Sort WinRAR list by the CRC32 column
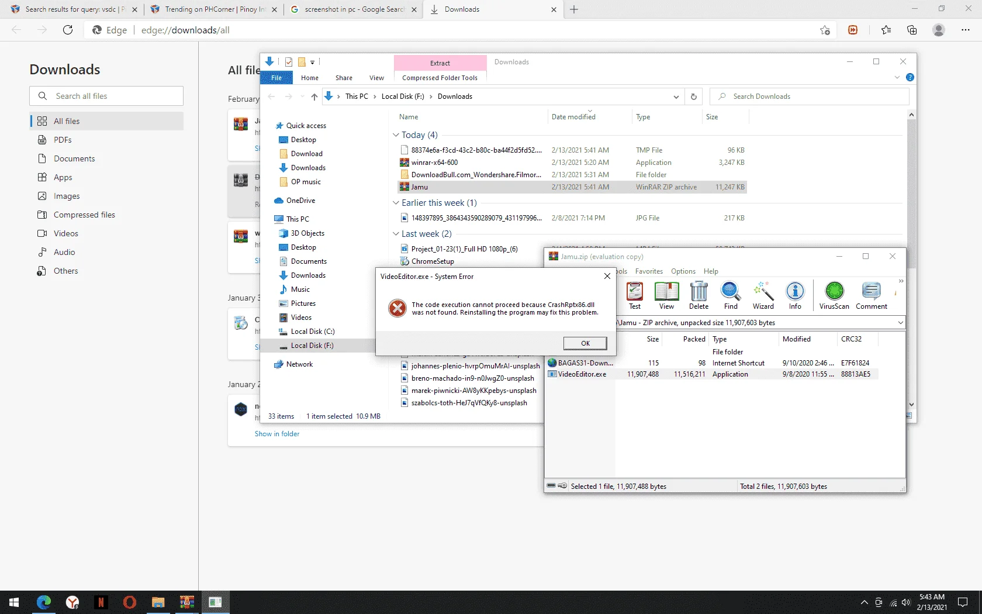Image resolution: width=982 pixels, height=614 pixels. pos(851,339)
